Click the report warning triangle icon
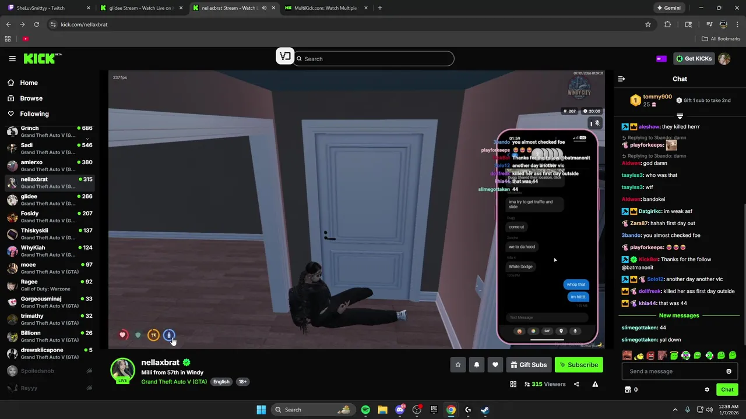Screen dimensions: 746x419 (x=595, y=384)
